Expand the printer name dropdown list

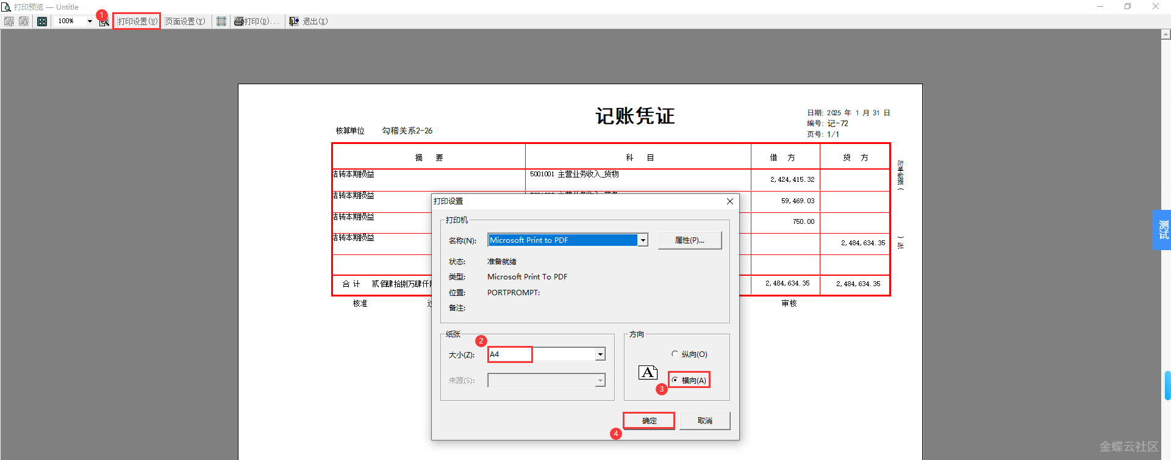click(x=643, y=240)
